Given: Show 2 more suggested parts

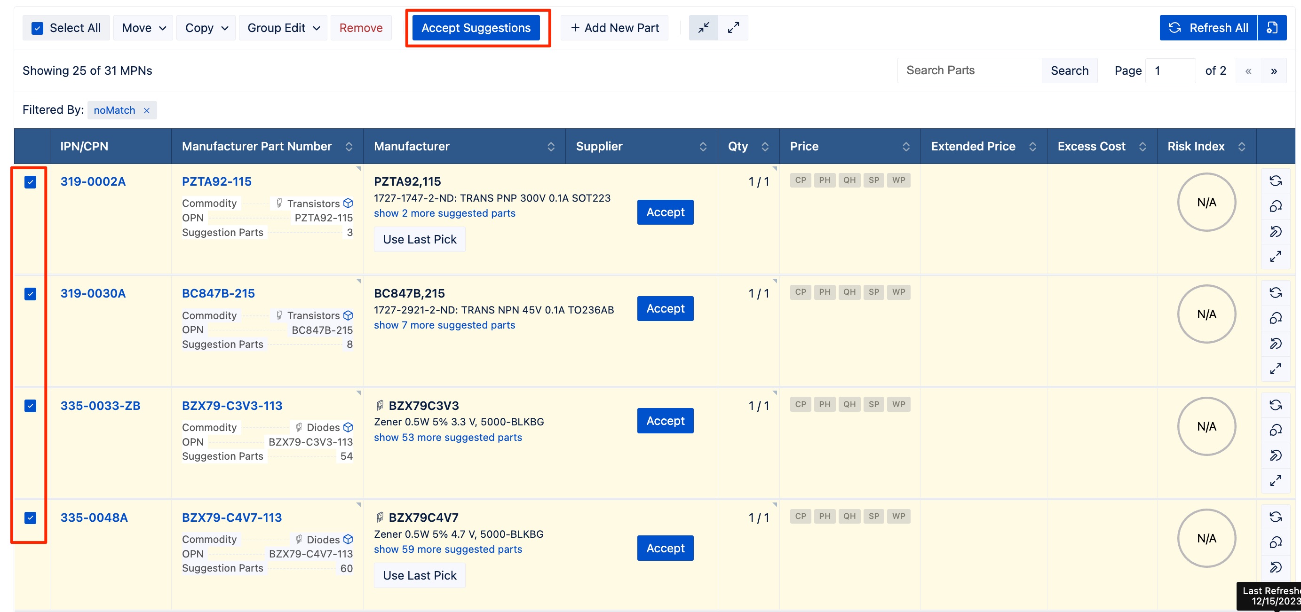Looking at the screenshot, I should 444,213.
